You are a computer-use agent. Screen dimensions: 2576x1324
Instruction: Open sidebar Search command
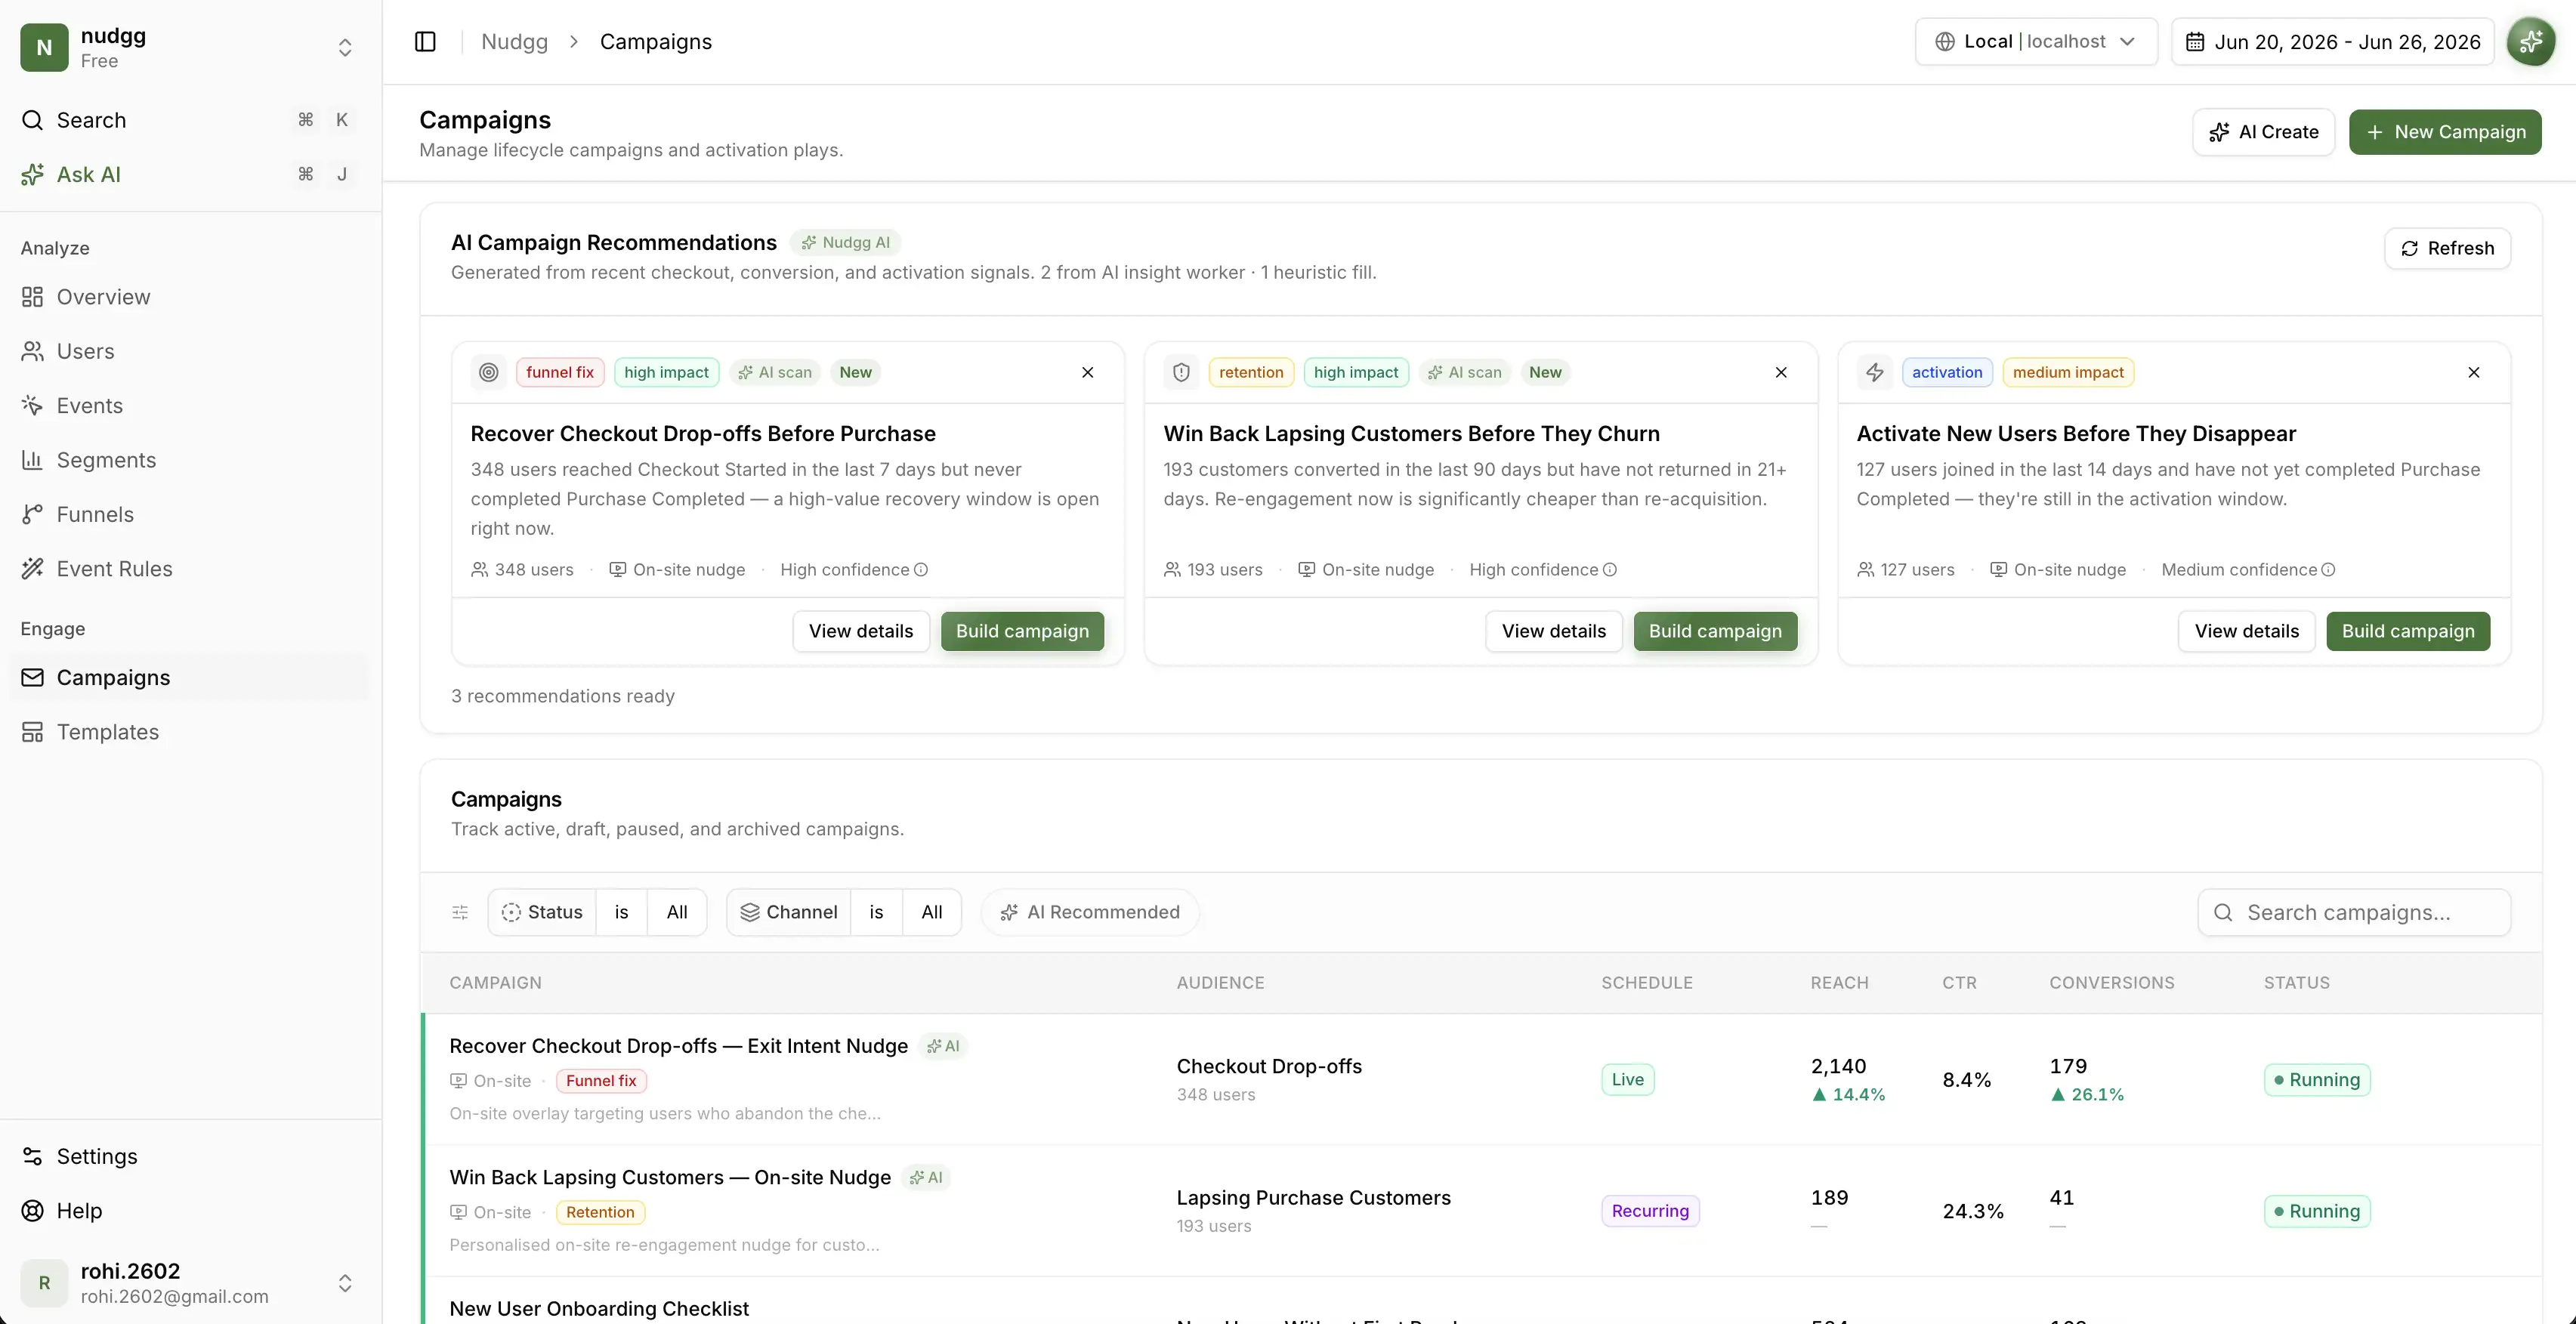click(x=190, y=120)
